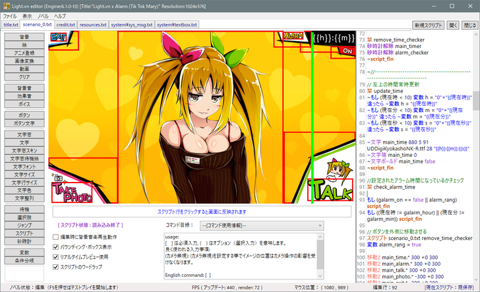Click the empty field below 条件分岐

coord(24,274)
